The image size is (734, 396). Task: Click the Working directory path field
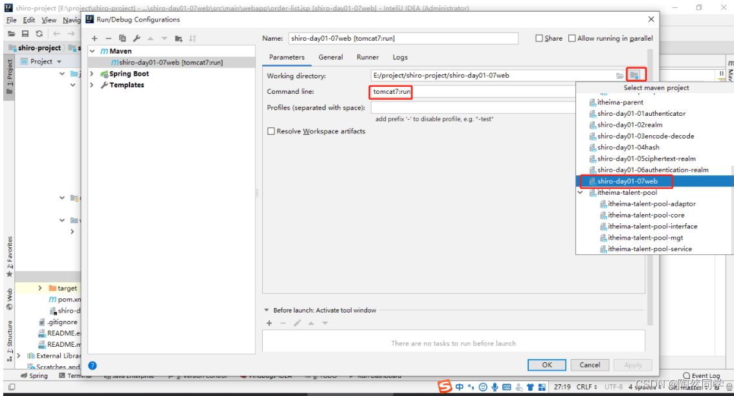(491, 75)
